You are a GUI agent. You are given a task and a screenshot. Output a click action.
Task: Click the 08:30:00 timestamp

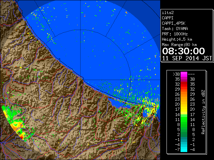point(184,51)
